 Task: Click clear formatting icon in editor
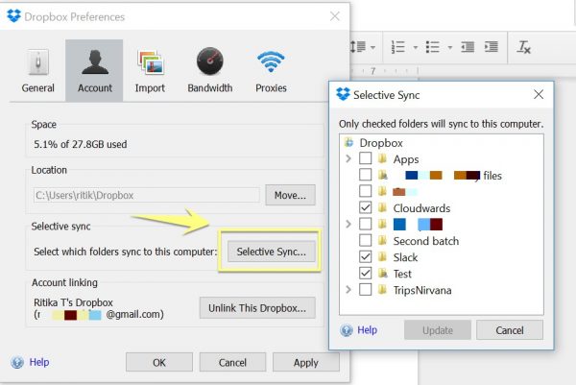pyautogui.click(x=524, y=47)
